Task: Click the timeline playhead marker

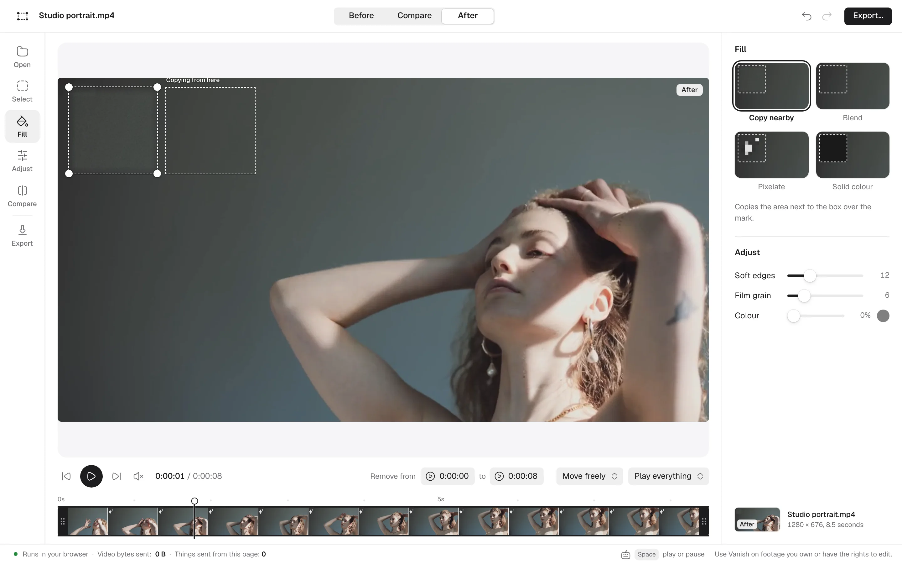Action: (x=194, y=501)
